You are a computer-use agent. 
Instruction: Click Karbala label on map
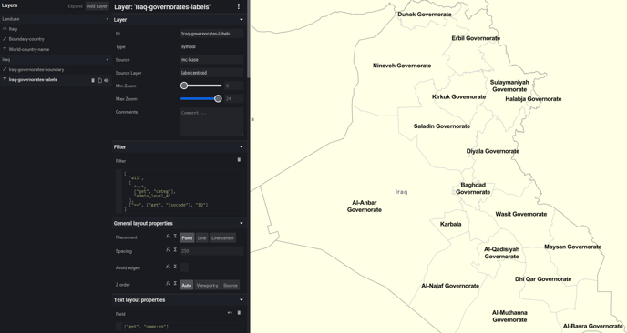tap(450, 224)
